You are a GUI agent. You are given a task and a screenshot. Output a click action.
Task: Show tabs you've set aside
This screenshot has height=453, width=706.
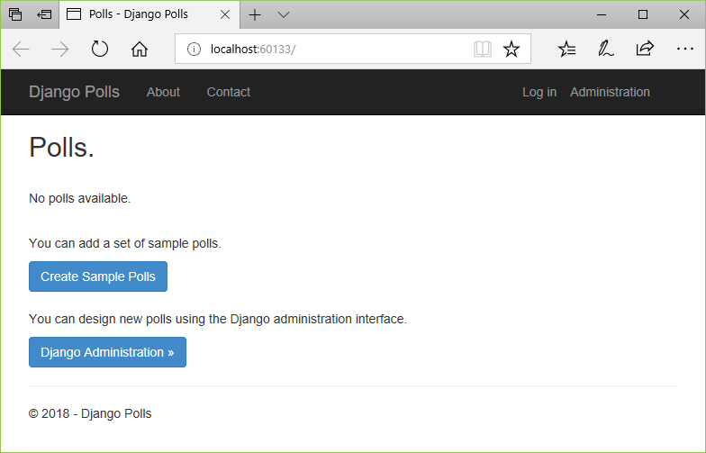pos(15,14)
